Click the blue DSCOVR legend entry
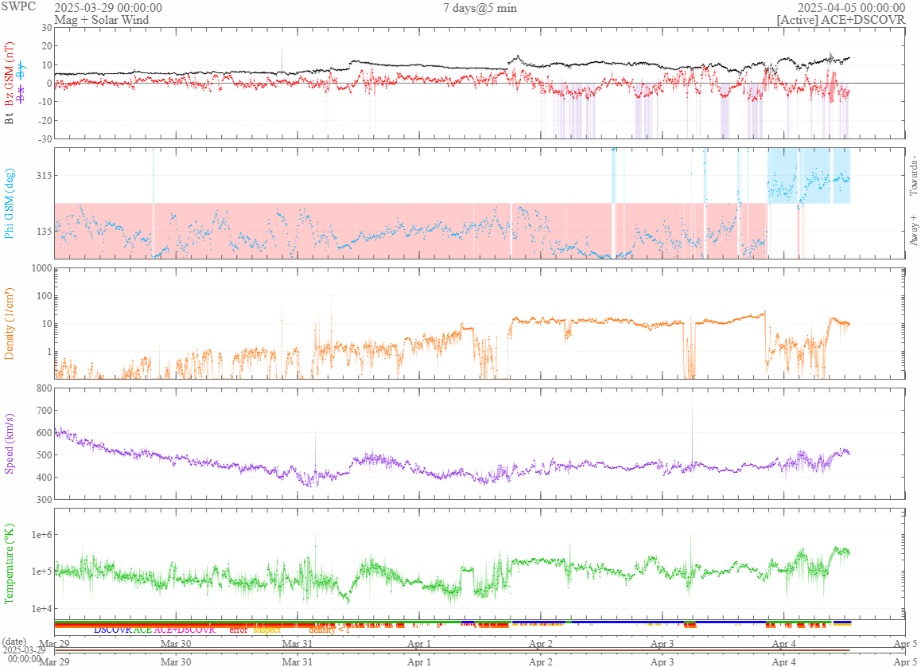The height and width of the screenshot is (667, 921). pos(113,630)
